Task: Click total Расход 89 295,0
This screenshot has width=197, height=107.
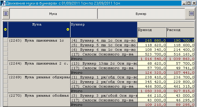Action: pos(180,104)
